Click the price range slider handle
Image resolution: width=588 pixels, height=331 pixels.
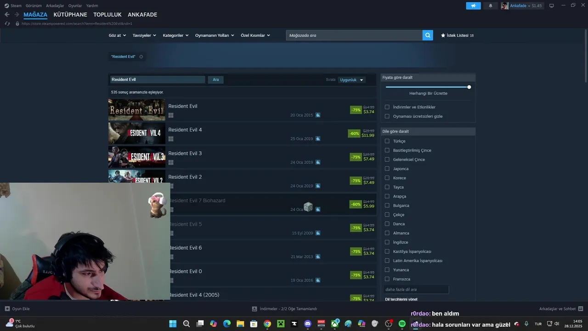coord(469,87)
